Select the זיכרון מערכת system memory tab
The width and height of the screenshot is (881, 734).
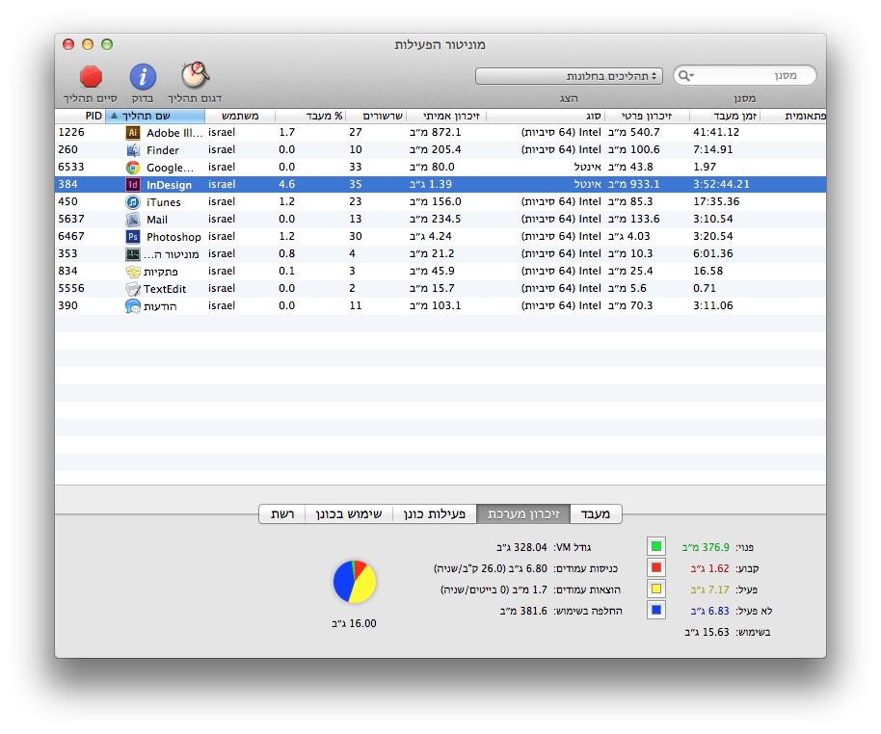click(x=523, y=513)
